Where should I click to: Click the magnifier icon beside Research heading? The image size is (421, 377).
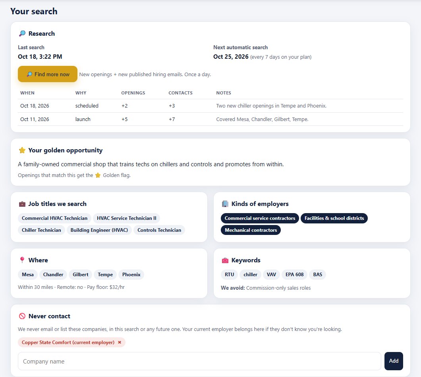[x=22, y=34]
